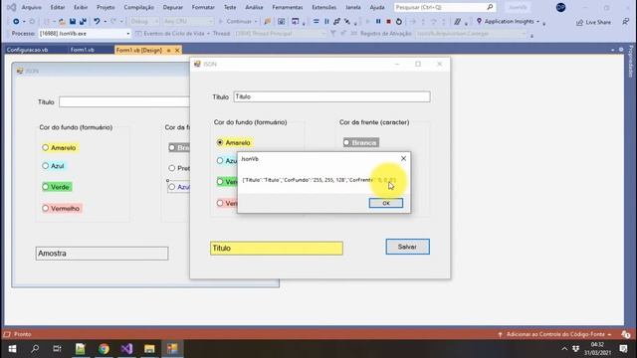Switch to Configuracao.vb tab
Screen dimensions: 637x358
click(x=27, y=50)
